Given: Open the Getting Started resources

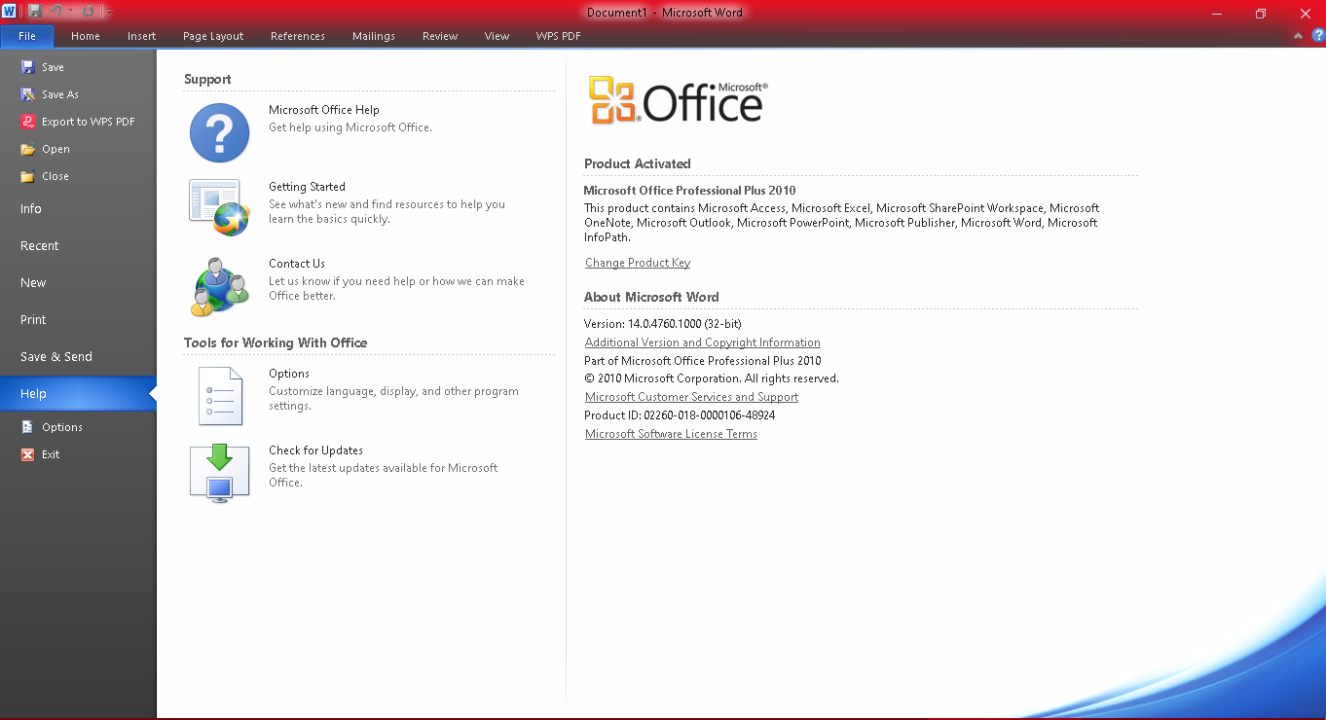Looking at the screenshot, I should pos(219,208).
